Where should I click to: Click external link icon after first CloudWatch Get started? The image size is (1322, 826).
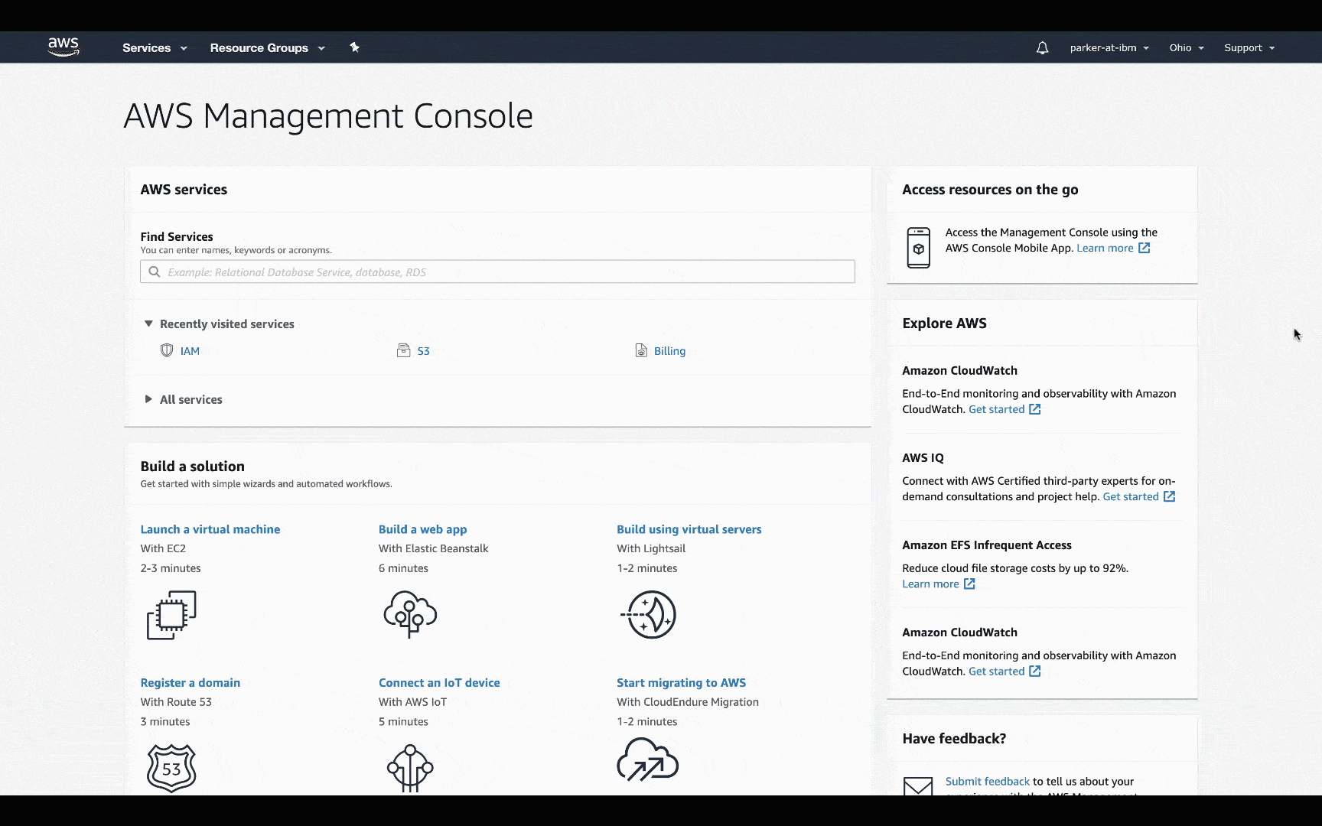tap(1035, 409)
